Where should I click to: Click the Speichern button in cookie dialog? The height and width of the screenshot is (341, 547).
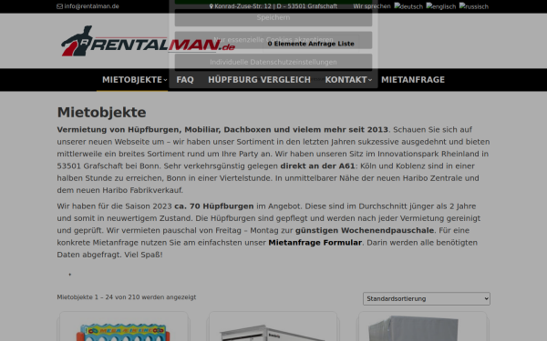(x=273, y=17)
